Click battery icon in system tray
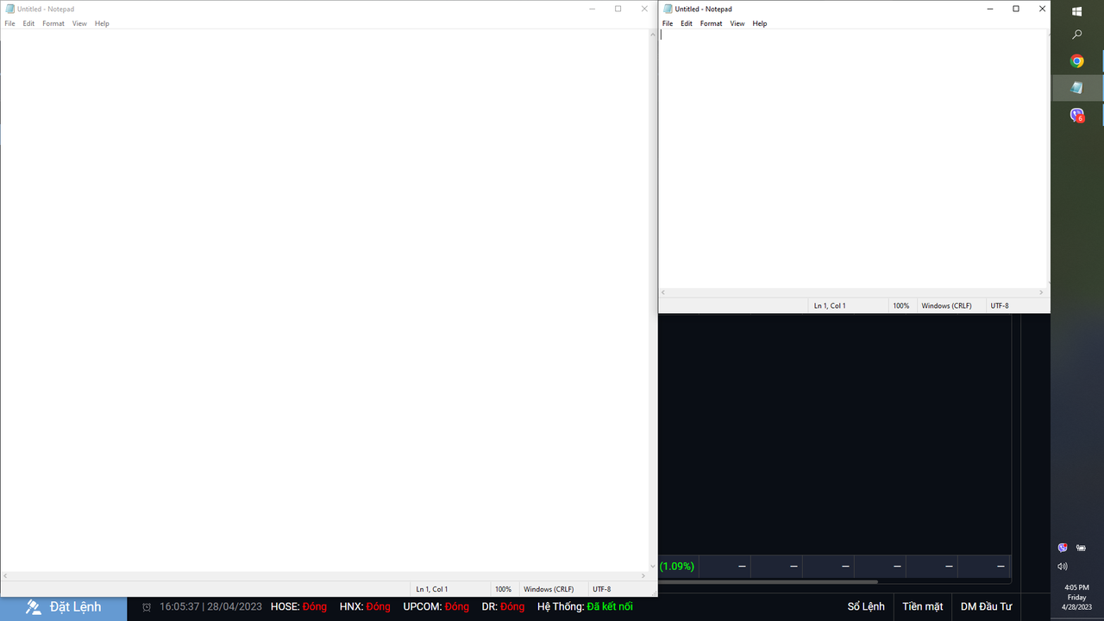Screen dimensions: 1104x621 [x=1081, y=548]
